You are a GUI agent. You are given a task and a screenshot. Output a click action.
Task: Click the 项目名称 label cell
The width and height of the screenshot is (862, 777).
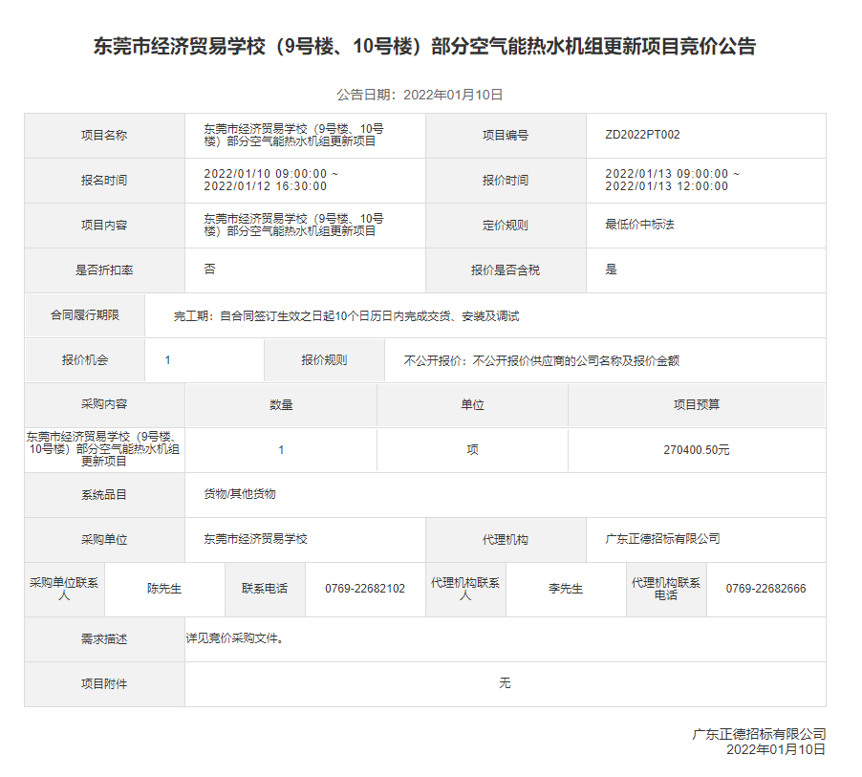[104, 136]
